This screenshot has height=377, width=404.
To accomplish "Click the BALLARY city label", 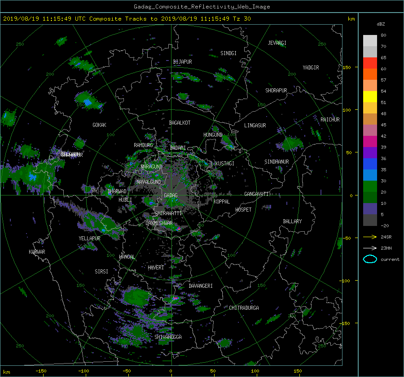I will (292, 221).
